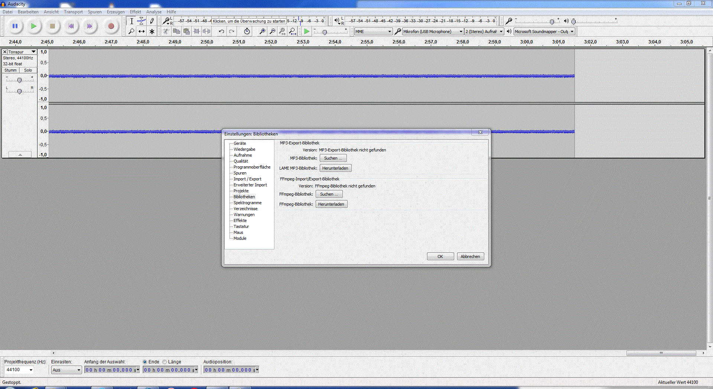Stop playback with the Stop button
The image size is (713, 389).
(52, 26)
